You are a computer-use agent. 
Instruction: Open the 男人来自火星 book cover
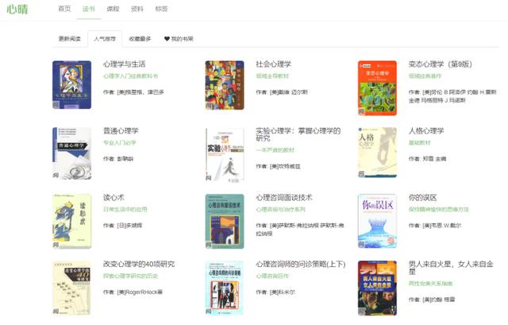[377, 288]
